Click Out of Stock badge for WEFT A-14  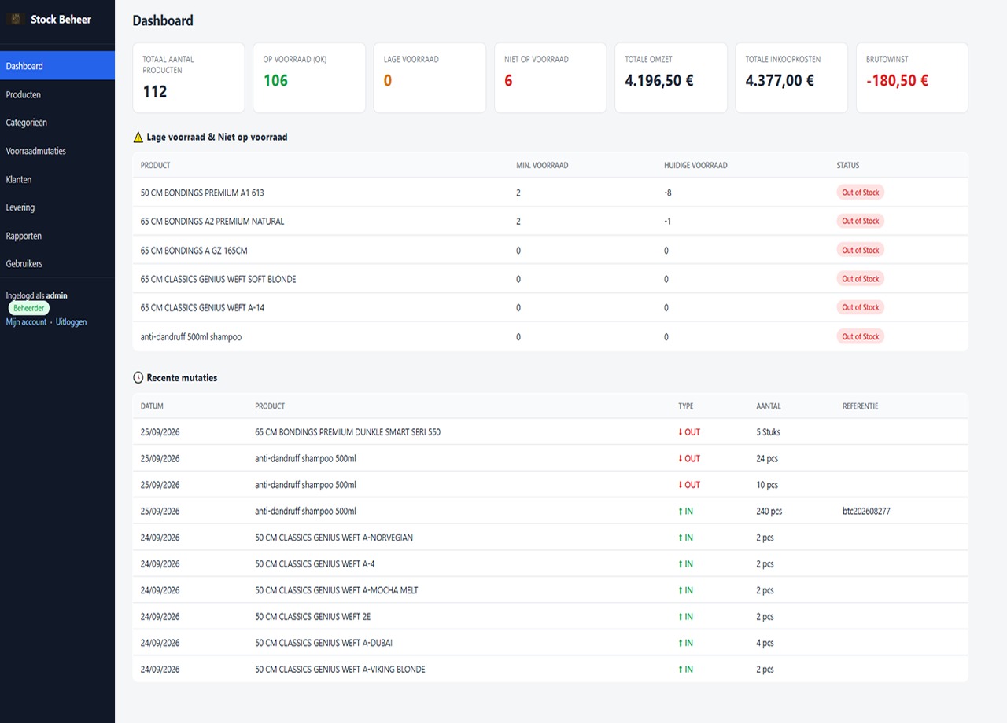pyautogui.click(x=860, y=307)
